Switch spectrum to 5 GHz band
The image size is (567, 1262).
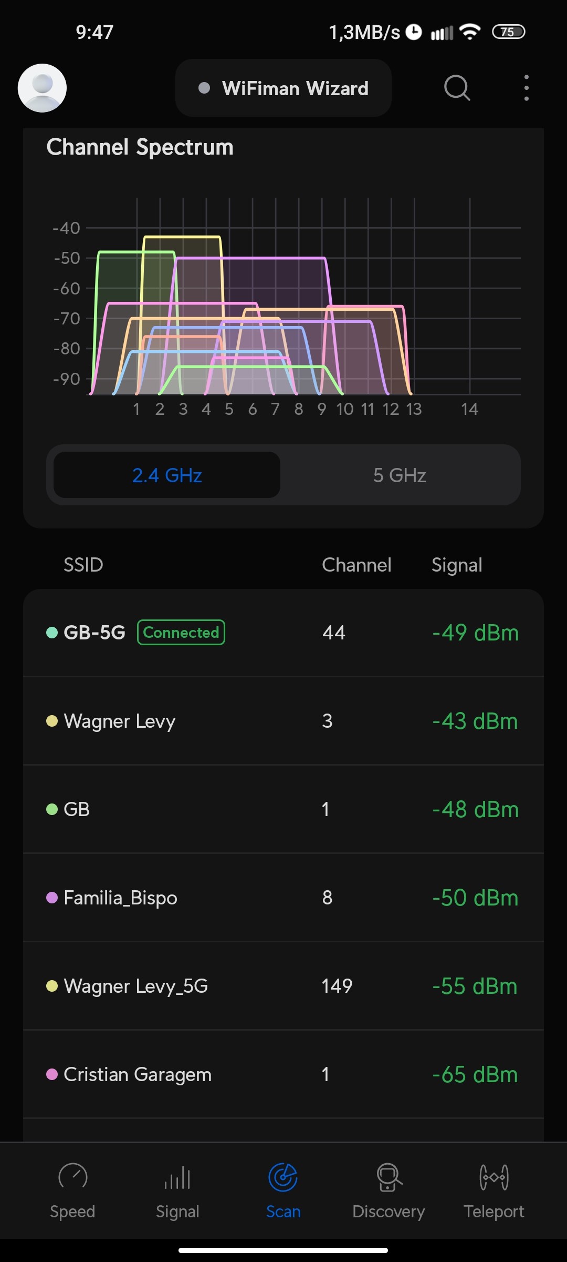click(x=400, y=475)
